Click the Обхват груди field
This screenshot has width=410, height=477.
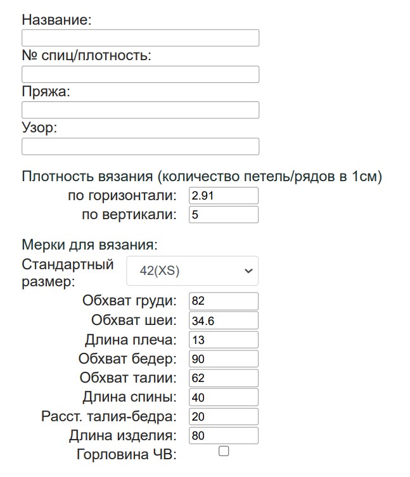click(224, 302)
